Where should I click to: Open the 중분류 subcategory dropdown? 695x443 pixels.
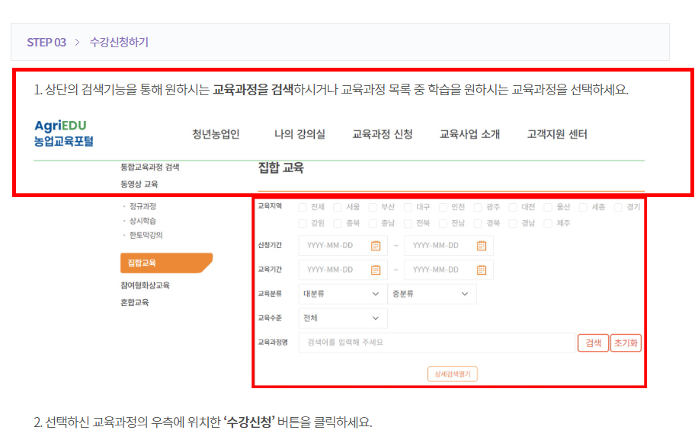[x=431, y=294]
